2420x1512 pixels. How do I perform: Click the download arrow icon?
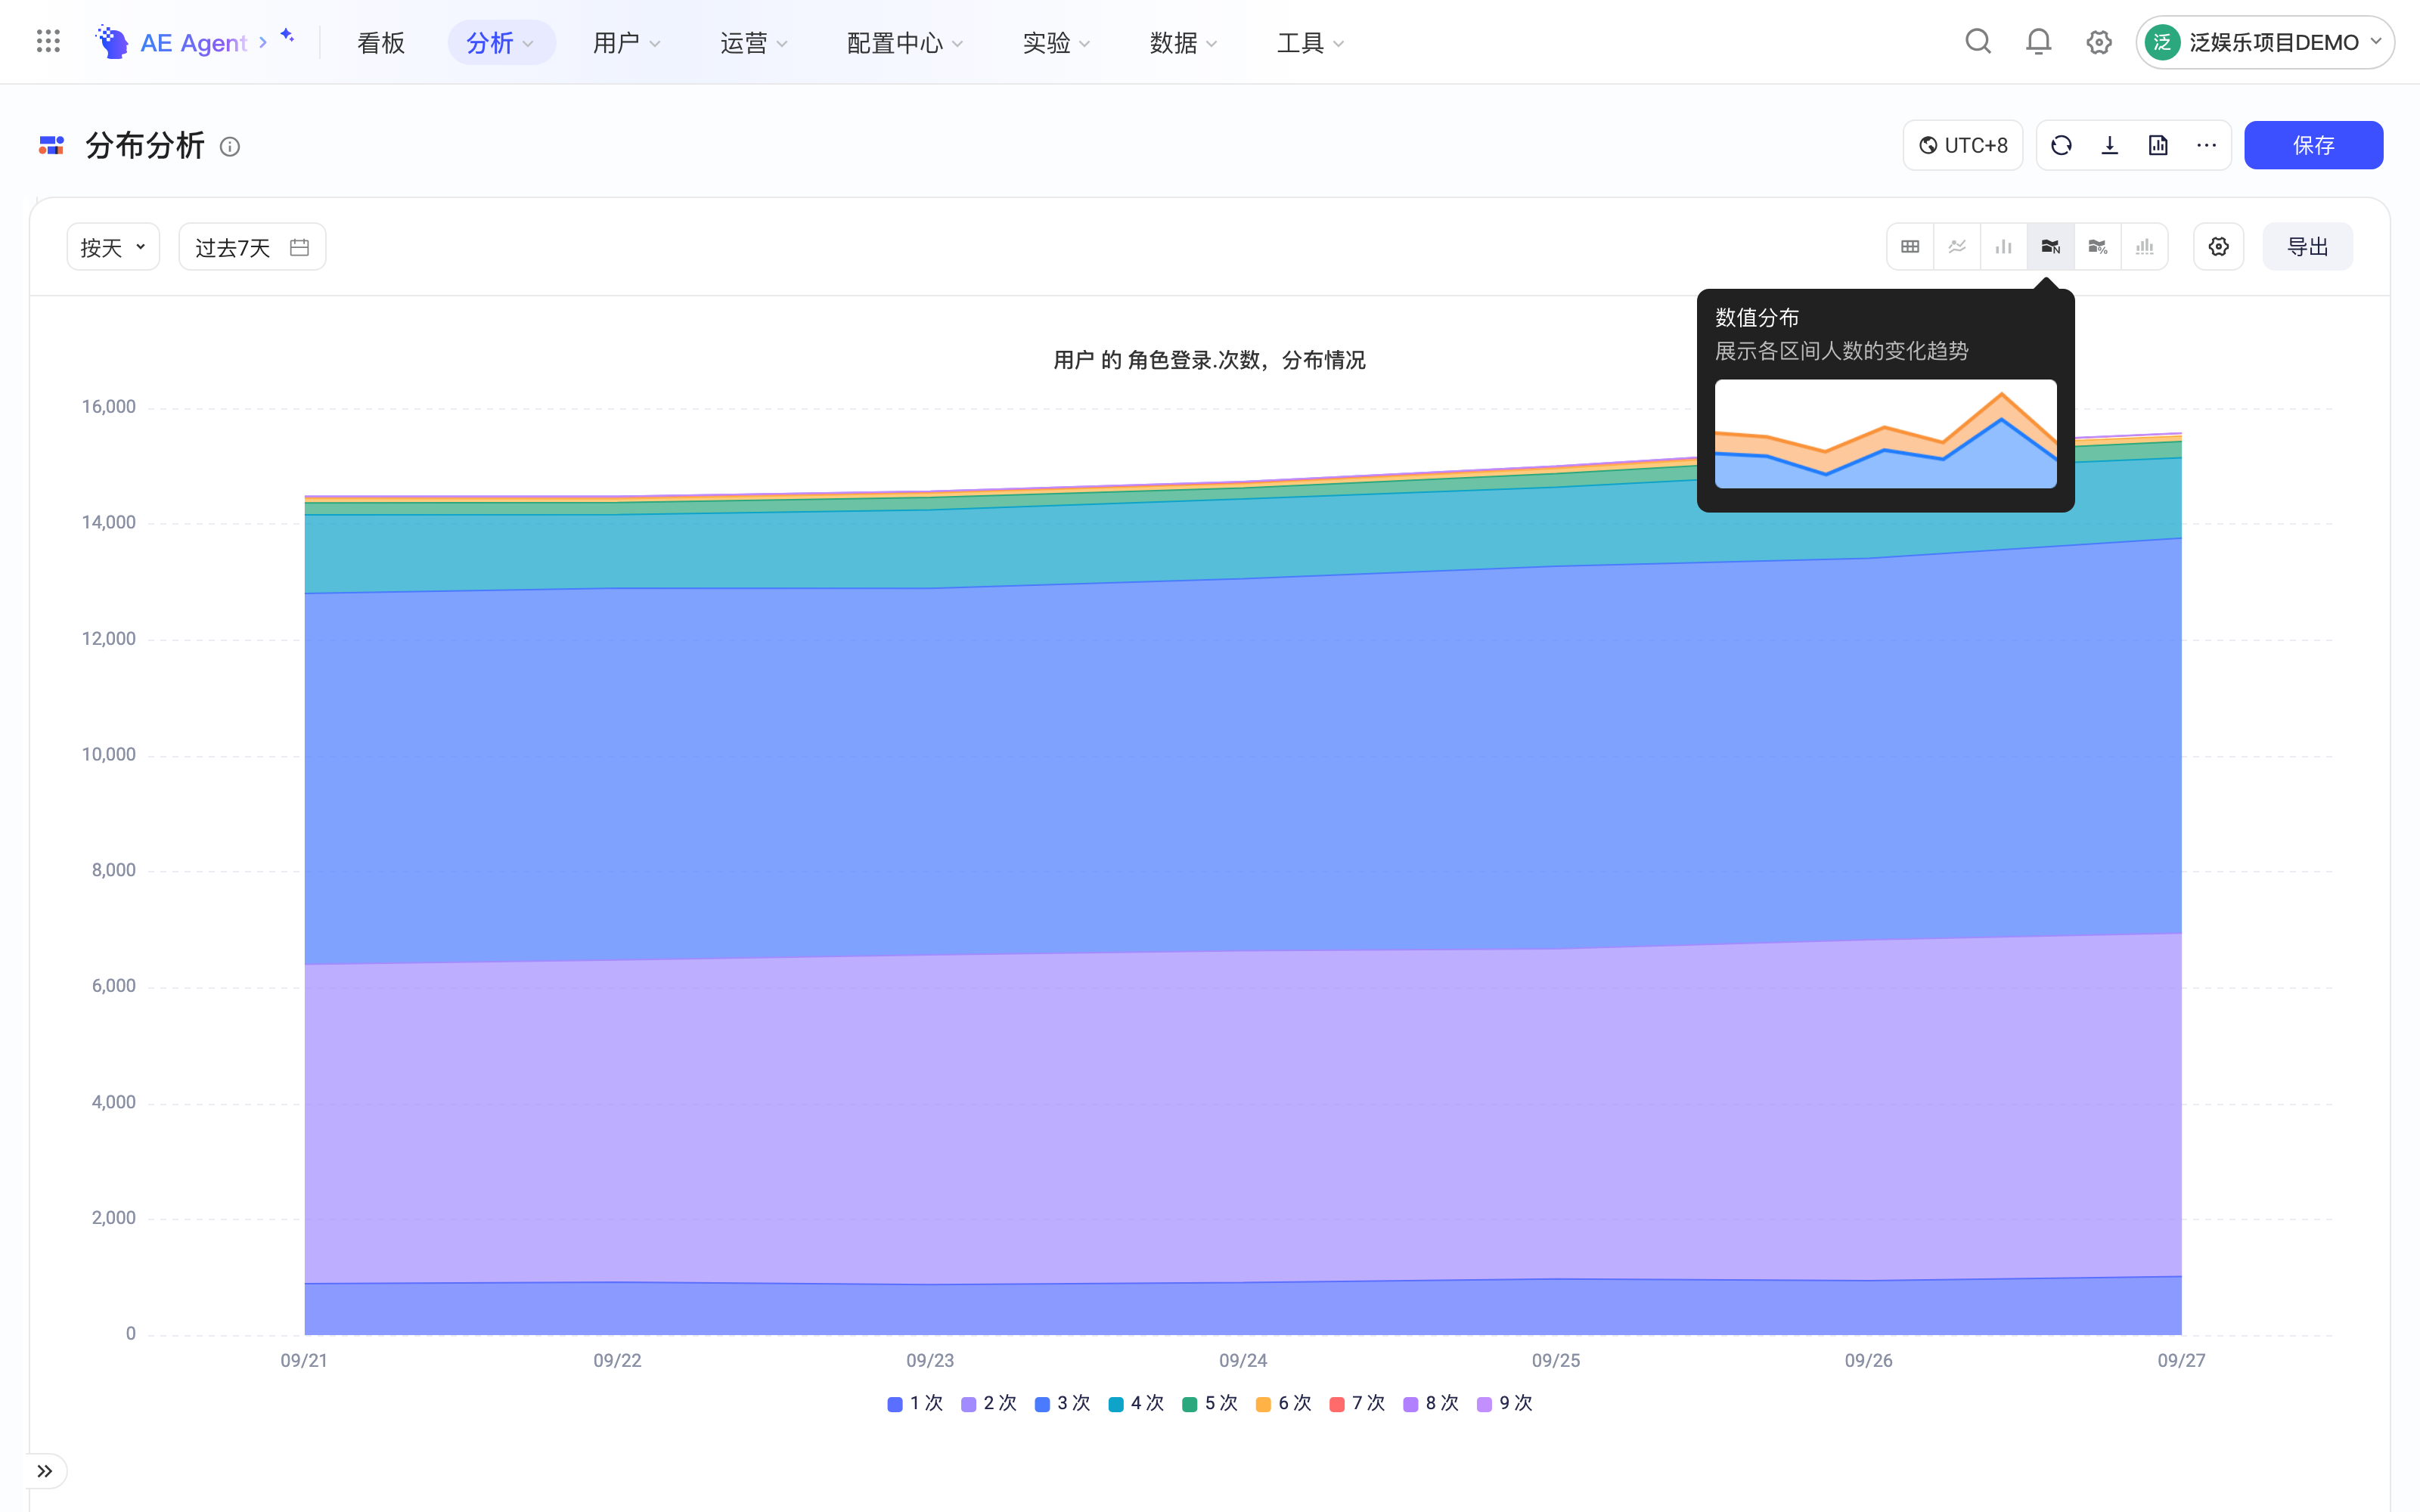pyautogui.click(x=2110, y=146)
